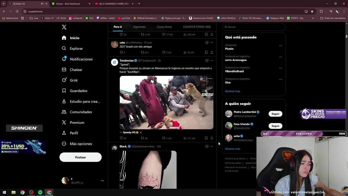Viewport: 348px width, 196px height.
Task: Bookmark star in the address bar
Action: 312,11
